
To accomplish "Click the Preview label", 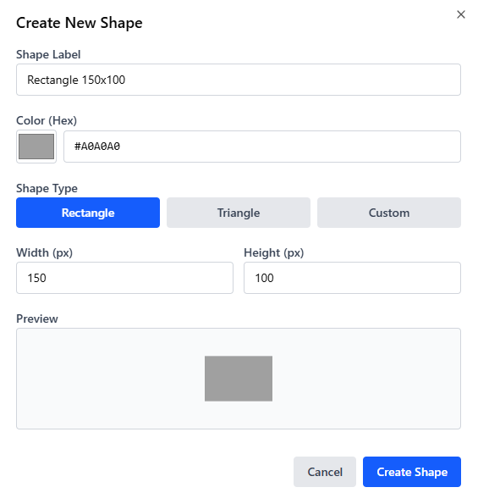I will [x=37, y=318].
